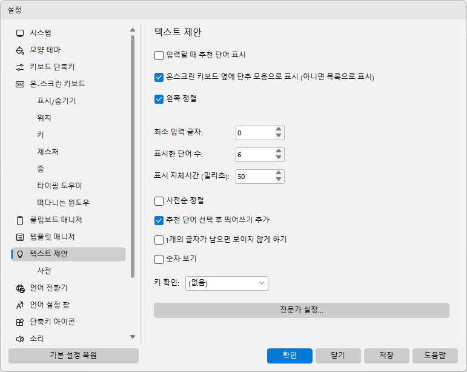
Task: Open the 키 확인 dropdown
Action: (x=227, y=283)
